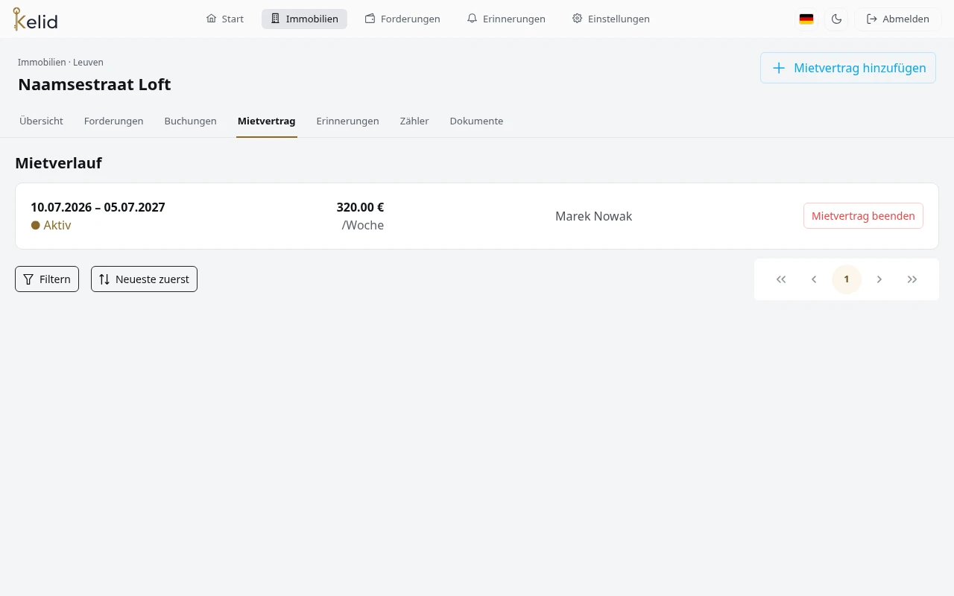
Task: Click the Abmelden logout button
Action: tap(898, 19)
